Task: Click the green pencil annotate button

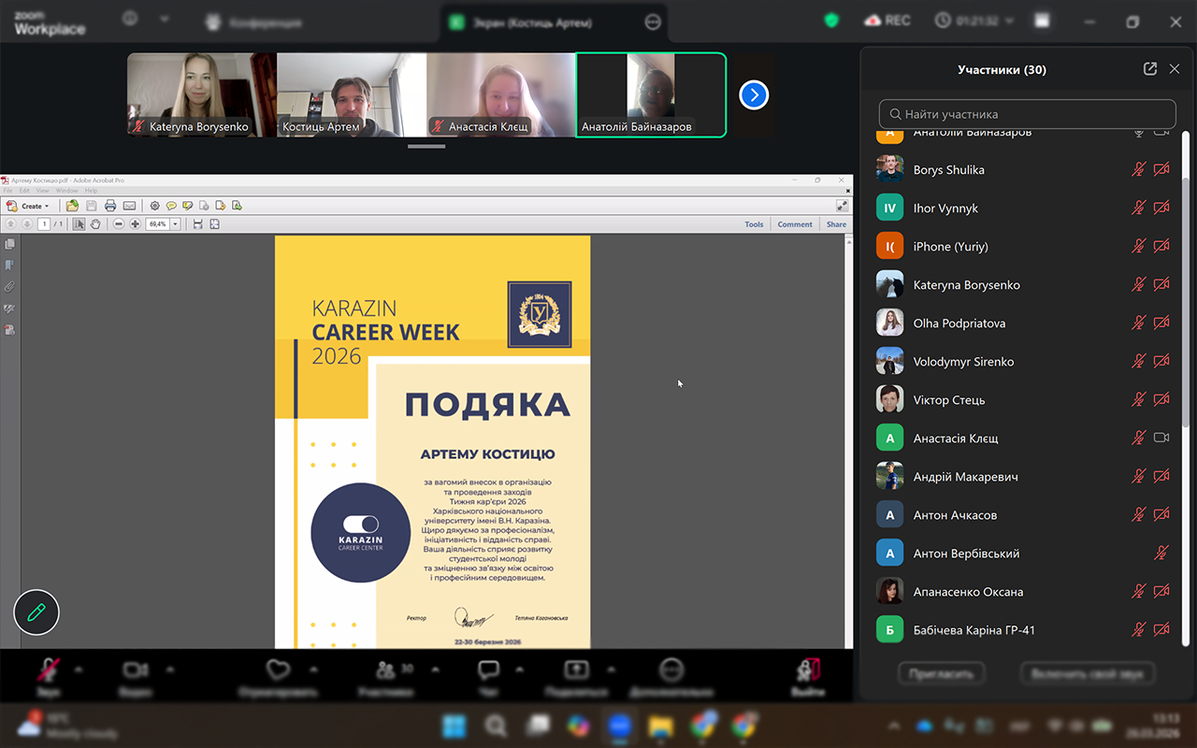Action: 36,613
